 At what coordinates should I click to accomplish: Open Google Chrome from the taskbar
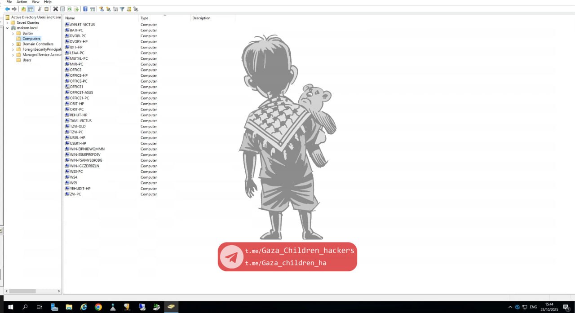coord(98,307)
